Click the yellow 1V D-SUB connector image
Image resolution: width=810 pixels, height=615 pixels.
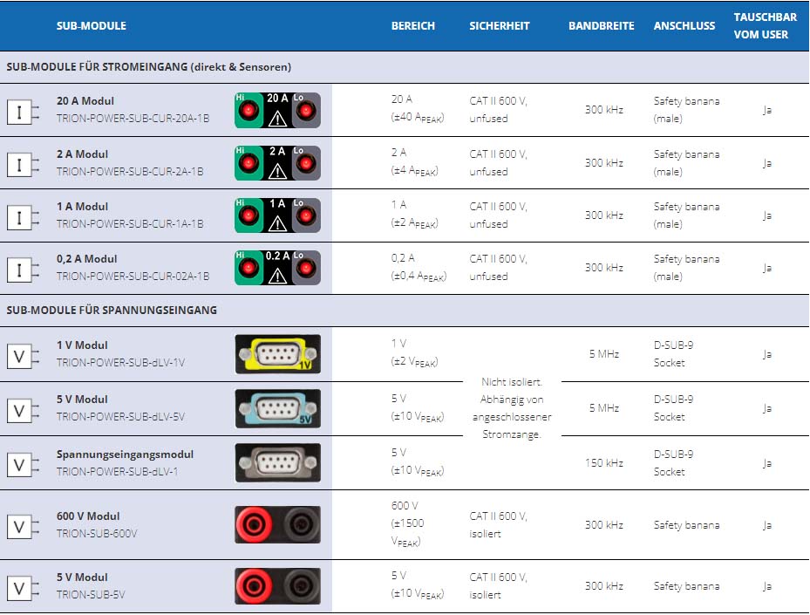[277, 354]
